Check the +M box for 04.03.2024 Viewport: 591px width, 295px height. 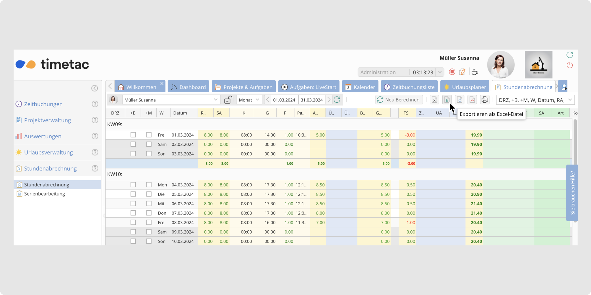click(x=149, y=185)
